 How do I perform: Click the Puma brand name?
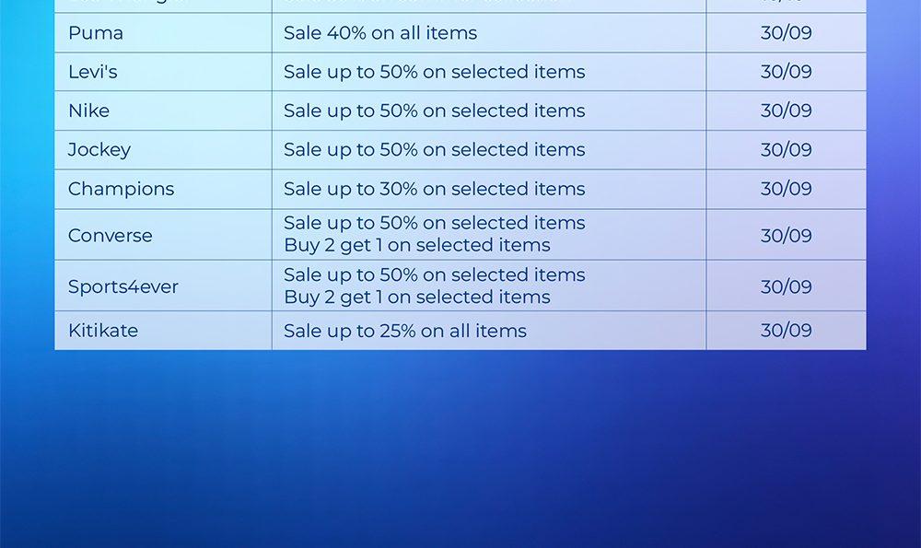[x=96, y=33]
